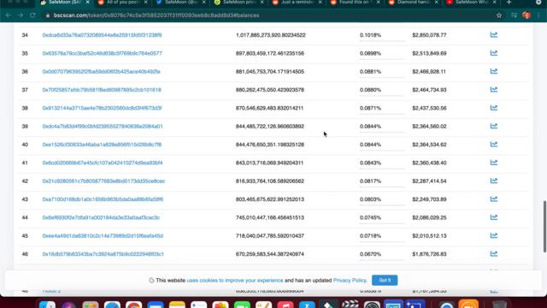Open Google Chrome from the dock
This screenshot has height=308, width=547.
click(134, 305)
